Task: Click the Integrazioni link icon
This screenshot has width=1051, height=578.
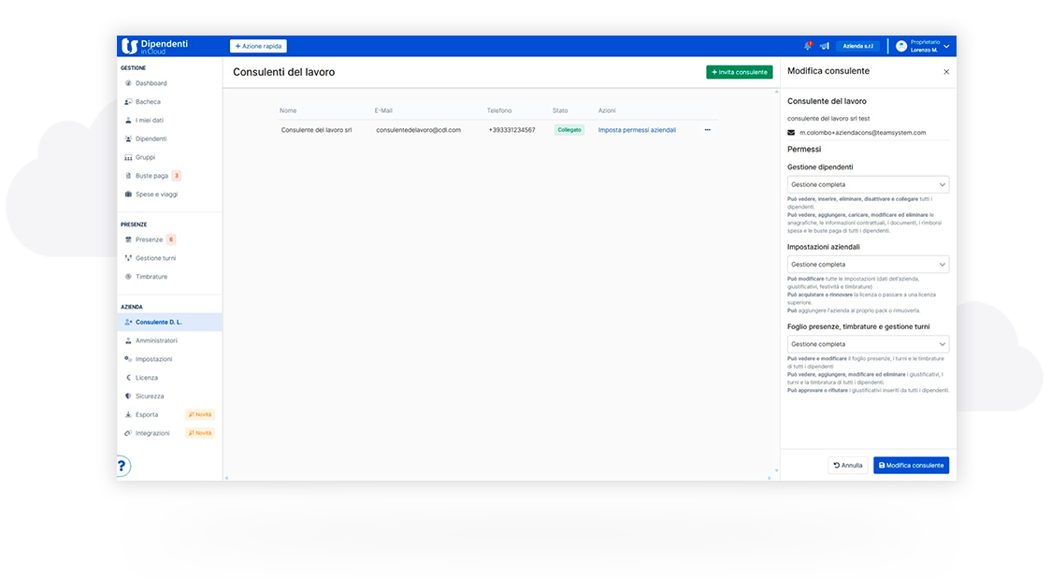Action: 128,433
